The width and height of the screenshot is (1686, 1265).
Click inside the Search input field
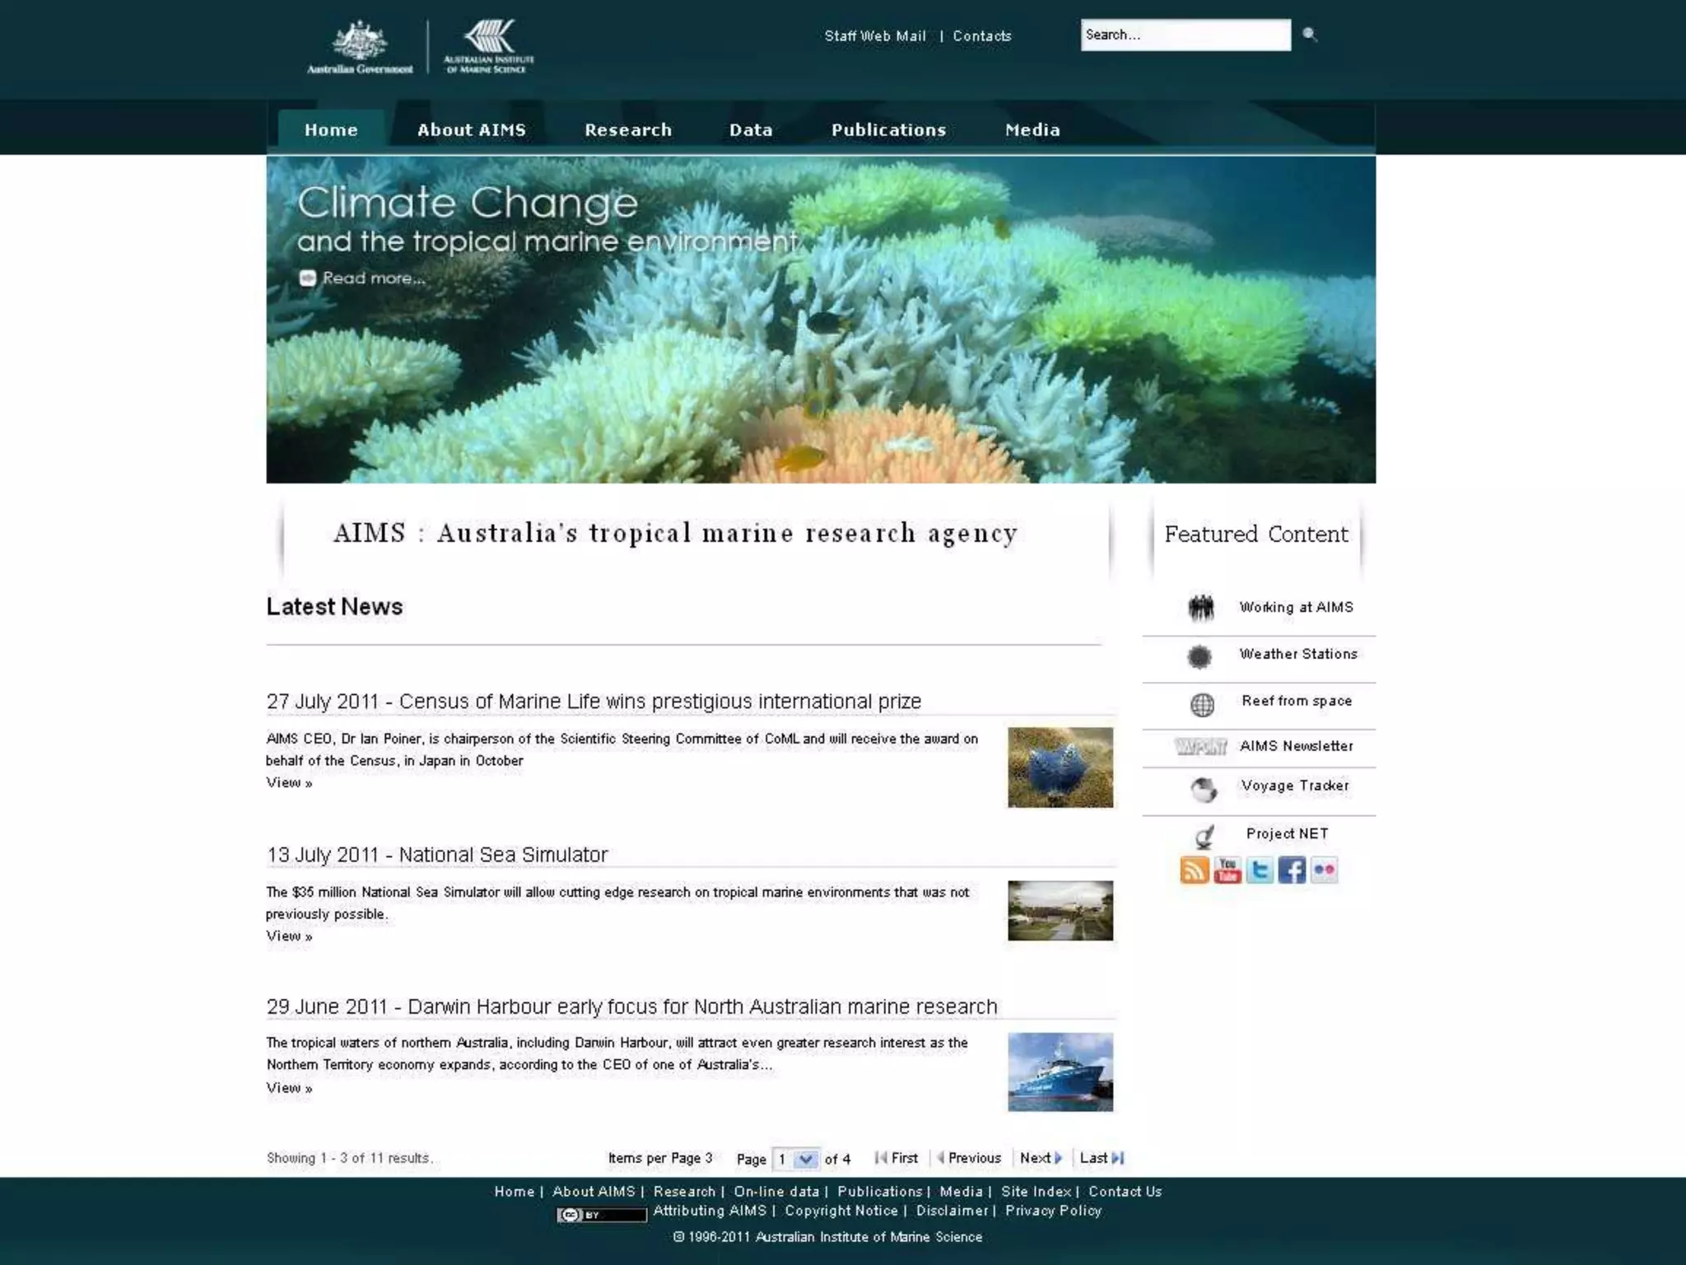(x=1185, y=35)
